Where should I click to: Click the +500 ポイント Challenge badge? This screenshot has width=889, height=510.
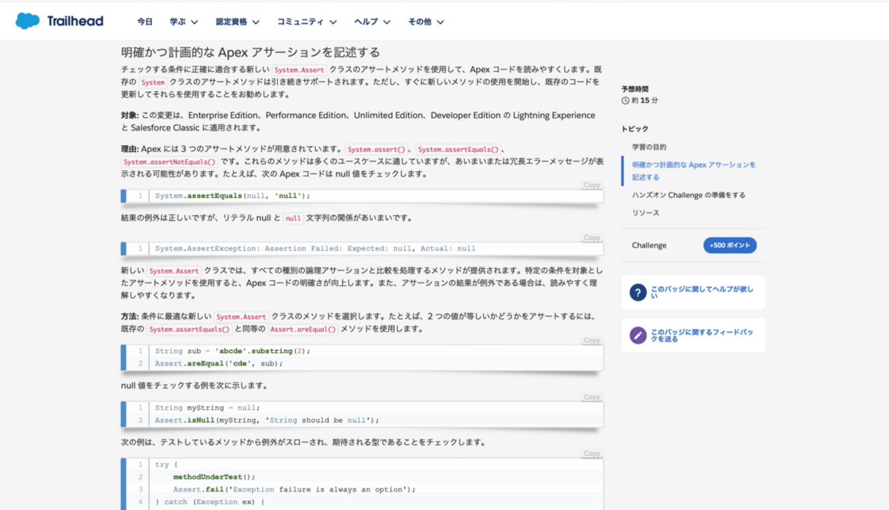click(x=730, y=245)
